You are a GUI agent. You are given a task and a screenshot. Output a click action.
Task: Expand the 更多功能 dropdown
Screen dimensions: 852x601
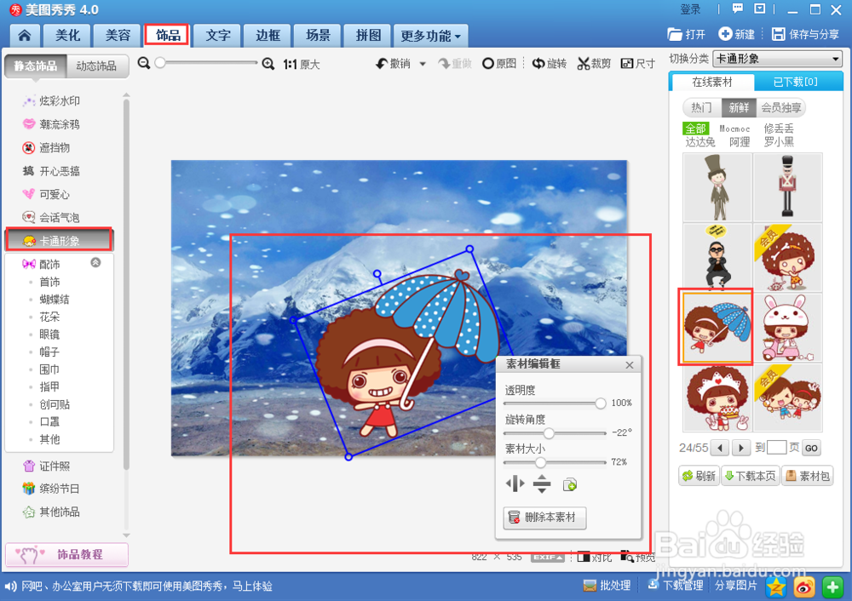(x=430, y=36)
